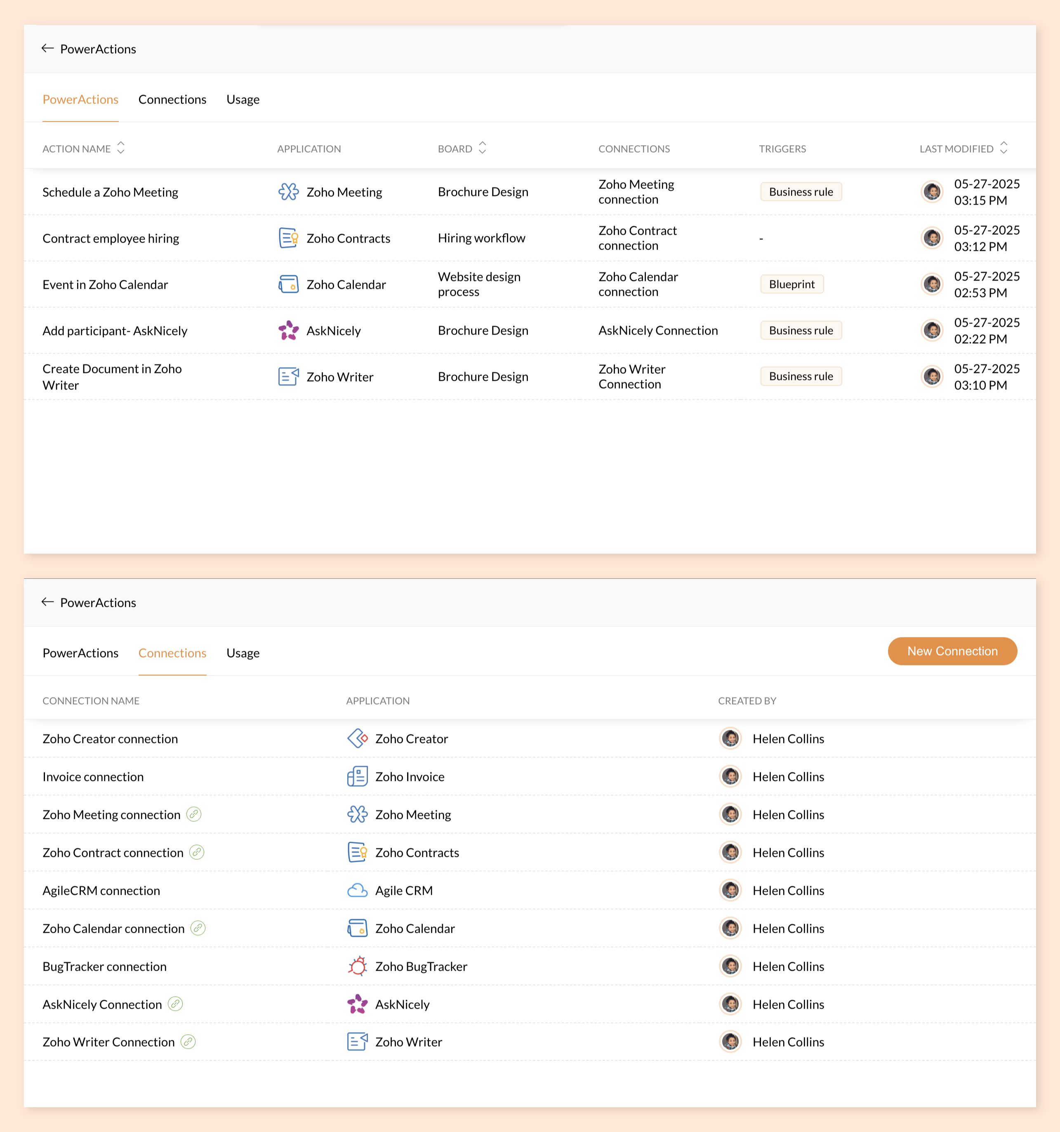Click the Zoho Creator application icon
Image resolution: width=1060 pixels, height=1132 pixels.
[x=357, y=738]
